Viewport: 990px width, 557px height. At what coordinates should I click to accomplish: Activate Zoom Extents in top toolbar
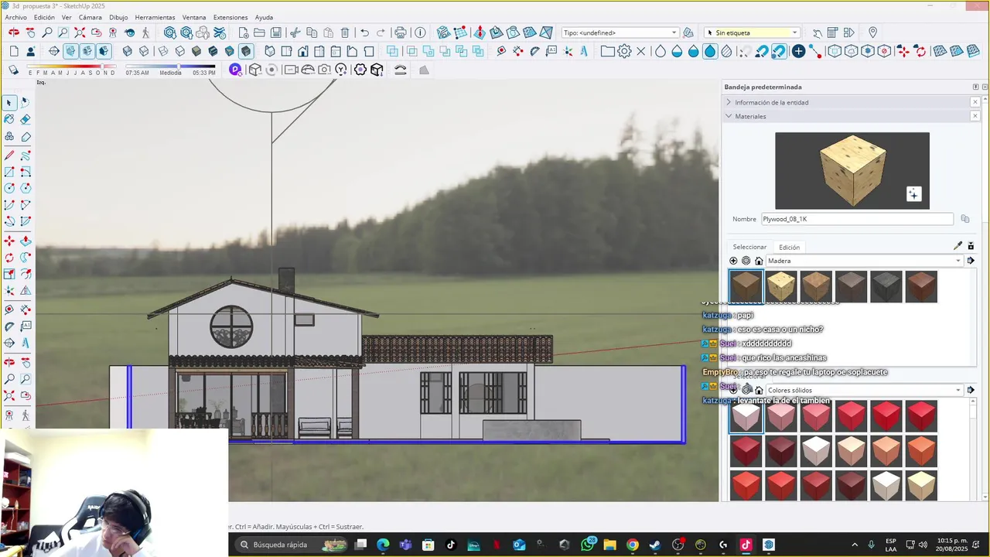80,32
